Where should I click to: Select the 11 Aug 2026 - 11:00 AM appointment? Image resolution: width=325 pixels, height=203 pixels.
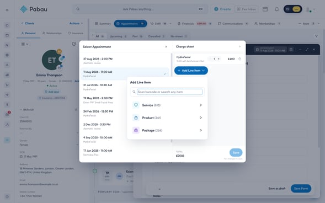pyautogui.click(x=125, y=74)
